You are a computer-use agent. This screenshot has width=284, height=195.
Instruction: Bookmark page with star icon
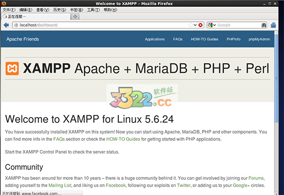click(191, 25)
